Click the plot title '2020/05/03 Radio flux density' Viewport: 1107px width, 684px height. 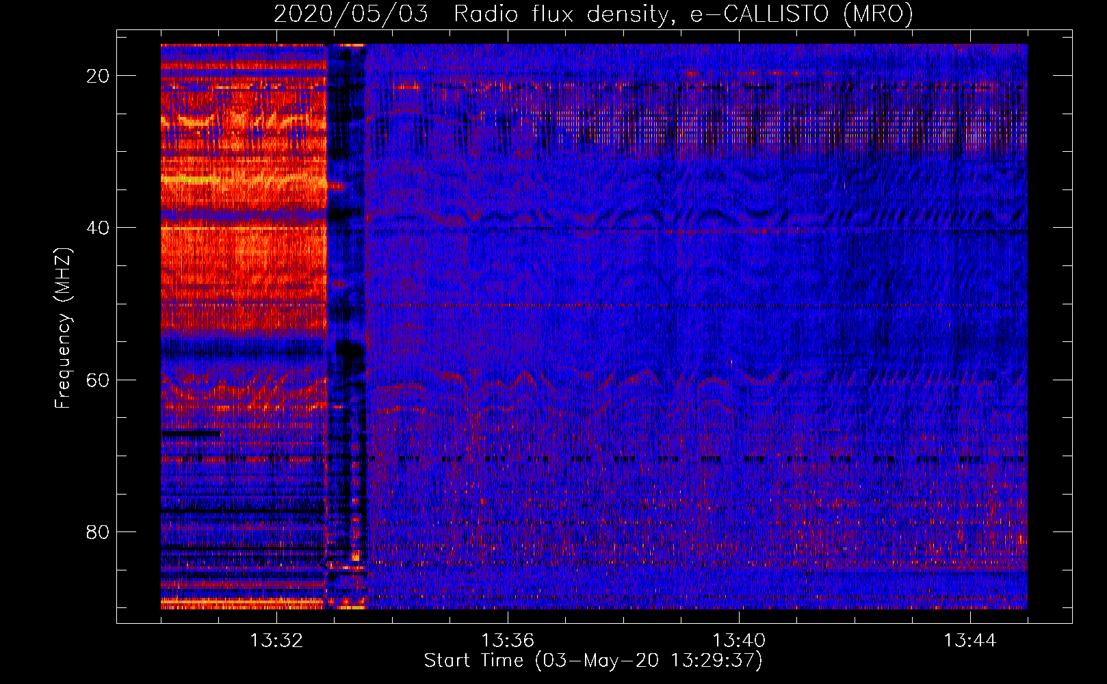click(593, 14)
